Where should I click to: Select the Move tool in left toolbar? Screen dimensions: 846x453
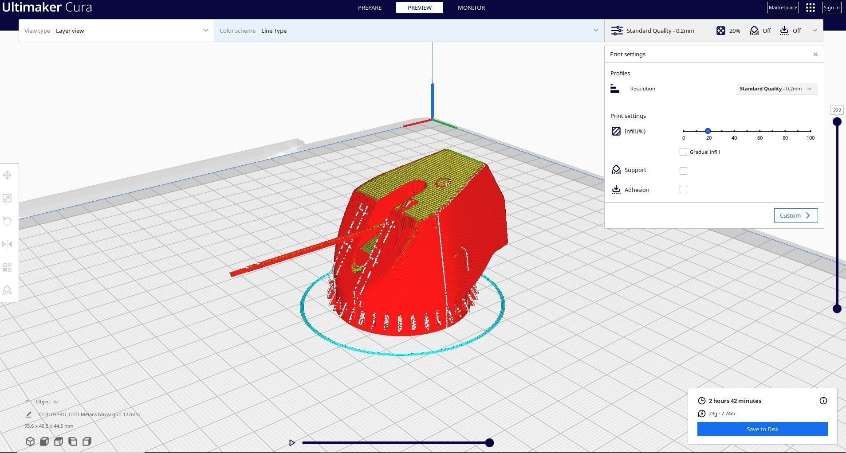(x=7, y=175)
